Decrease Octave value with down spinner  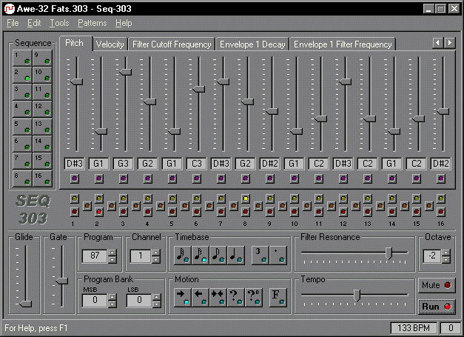(446, 260)
